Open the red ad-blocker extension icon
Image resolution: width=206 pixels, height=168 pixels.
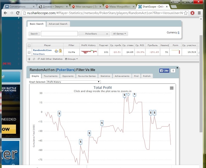point(192,13)
